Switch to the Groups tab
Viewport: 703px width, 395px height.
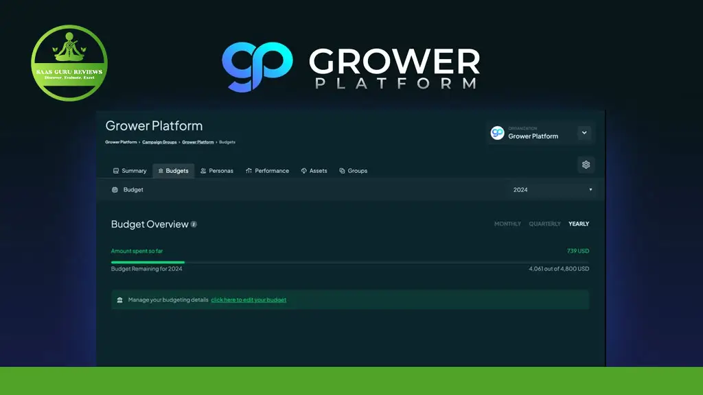coord(354,171)
